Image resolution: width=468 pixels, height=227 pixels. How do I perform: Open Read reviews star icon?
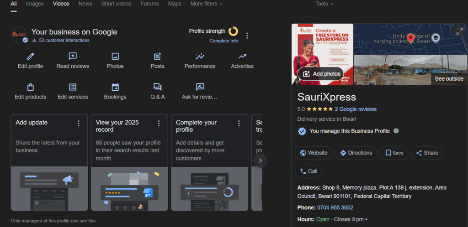[x=73, y=56]
